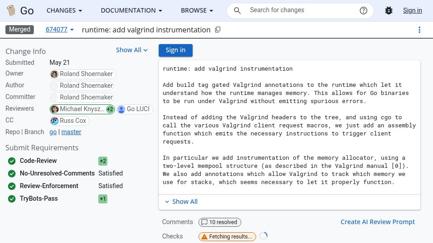Click the bug report icon
Screen dimensions: 433x243
(388, 10)
